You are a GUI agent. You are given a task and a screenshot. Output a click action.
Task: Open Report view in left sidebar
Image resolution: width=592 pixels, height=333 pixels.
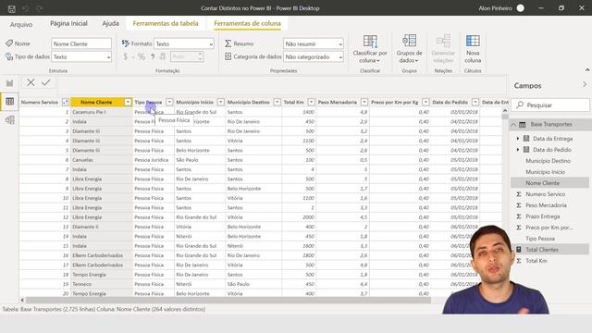tap(10, 83)
